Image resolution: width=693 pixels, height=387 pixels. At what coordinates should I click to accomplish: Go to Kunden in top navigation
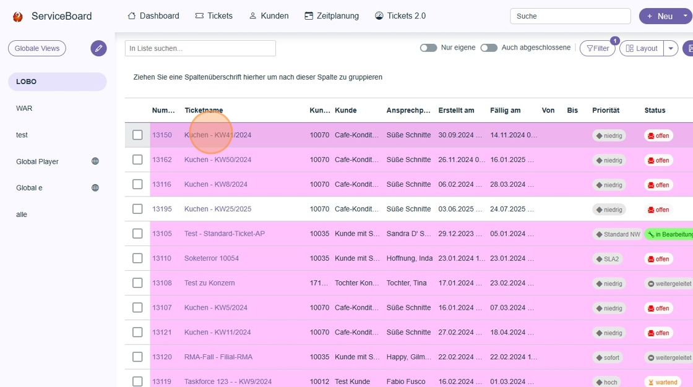pyautogui.click(x=269, y=16)
